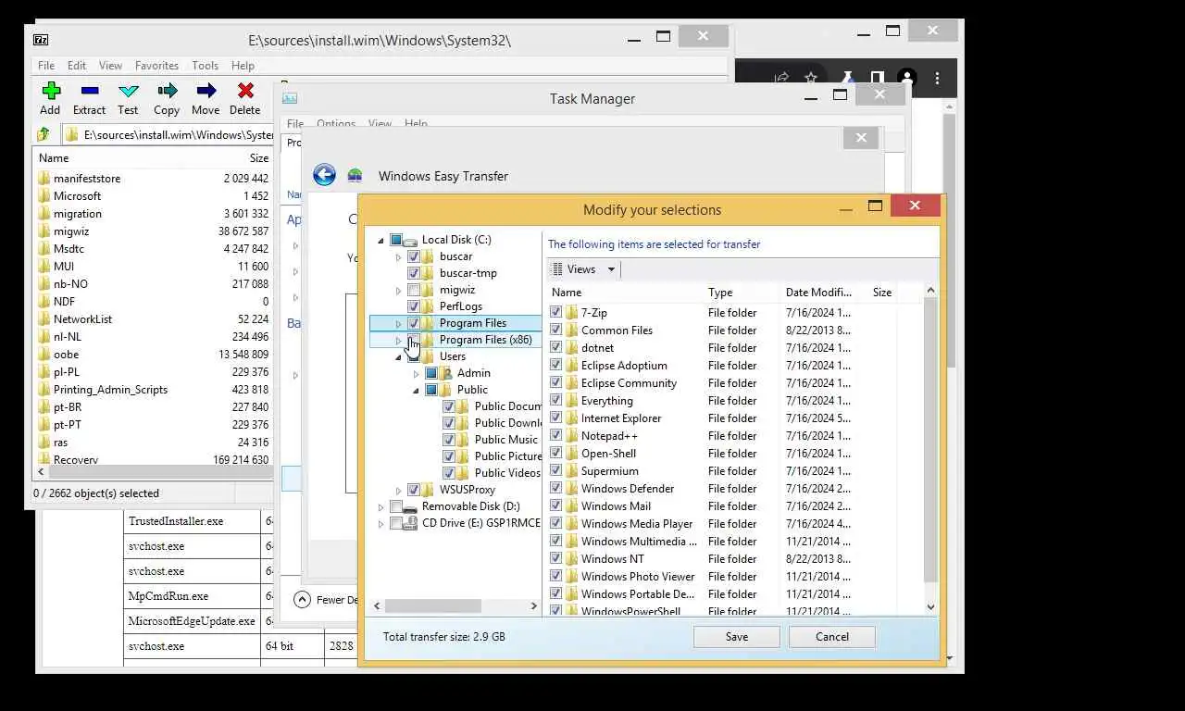1185x711 pixels.
Task: Click the browser side panel icon
Action: [876, 78]
